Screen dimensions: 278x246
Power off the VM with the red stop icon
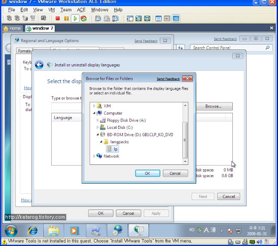tap(57, 18)
